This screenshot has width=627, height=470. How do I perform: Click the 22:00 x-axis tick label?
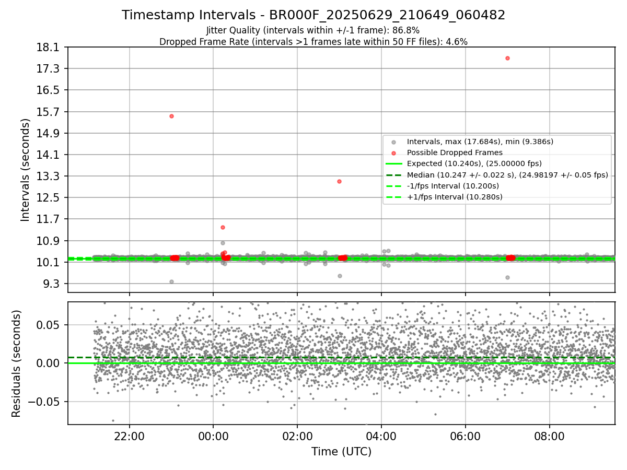[x=129, y=436]
